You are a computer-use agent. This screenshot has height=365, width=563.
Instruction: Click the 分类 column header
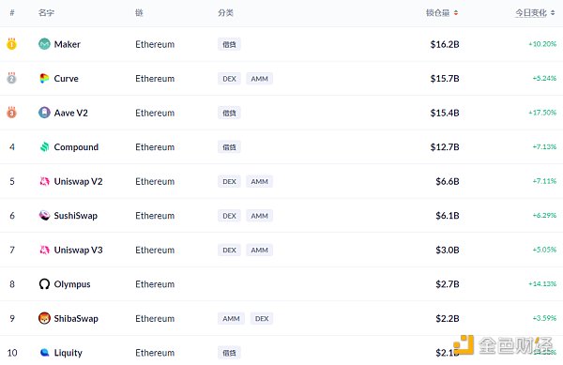click(x=225, y=13)
